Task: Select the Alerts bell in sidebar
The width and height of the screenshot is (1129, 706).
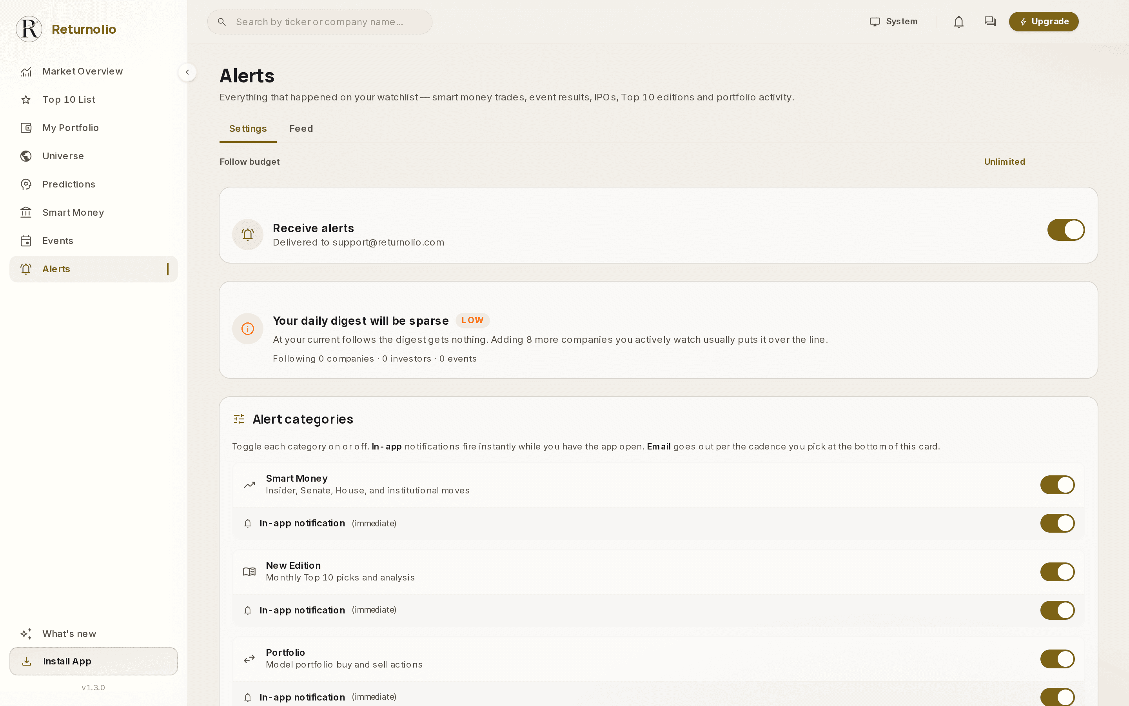Action: [26, 269]
